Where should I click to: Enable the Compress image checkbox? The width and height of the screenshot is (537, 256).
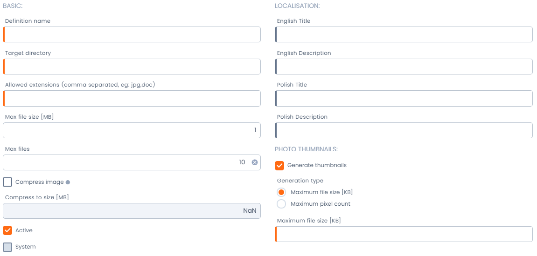pos(7,182)
